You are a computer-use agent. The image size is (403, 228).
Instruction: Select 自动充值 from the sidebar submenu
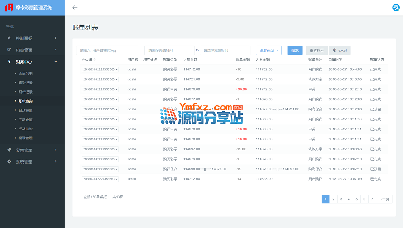click(x=25, y=110)
